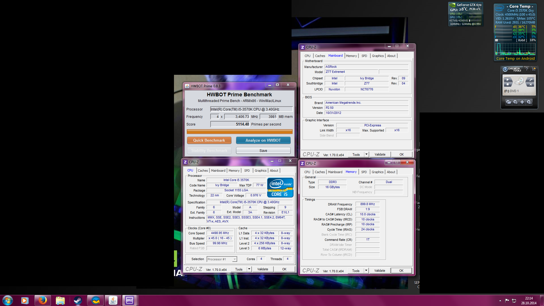Click Analyze on HWBOT button
Viewport: 544px width, 306px height.
(x=263, y=140)
